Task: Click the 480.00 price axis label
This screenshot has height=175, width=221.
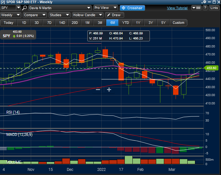Action: point(210,46)
